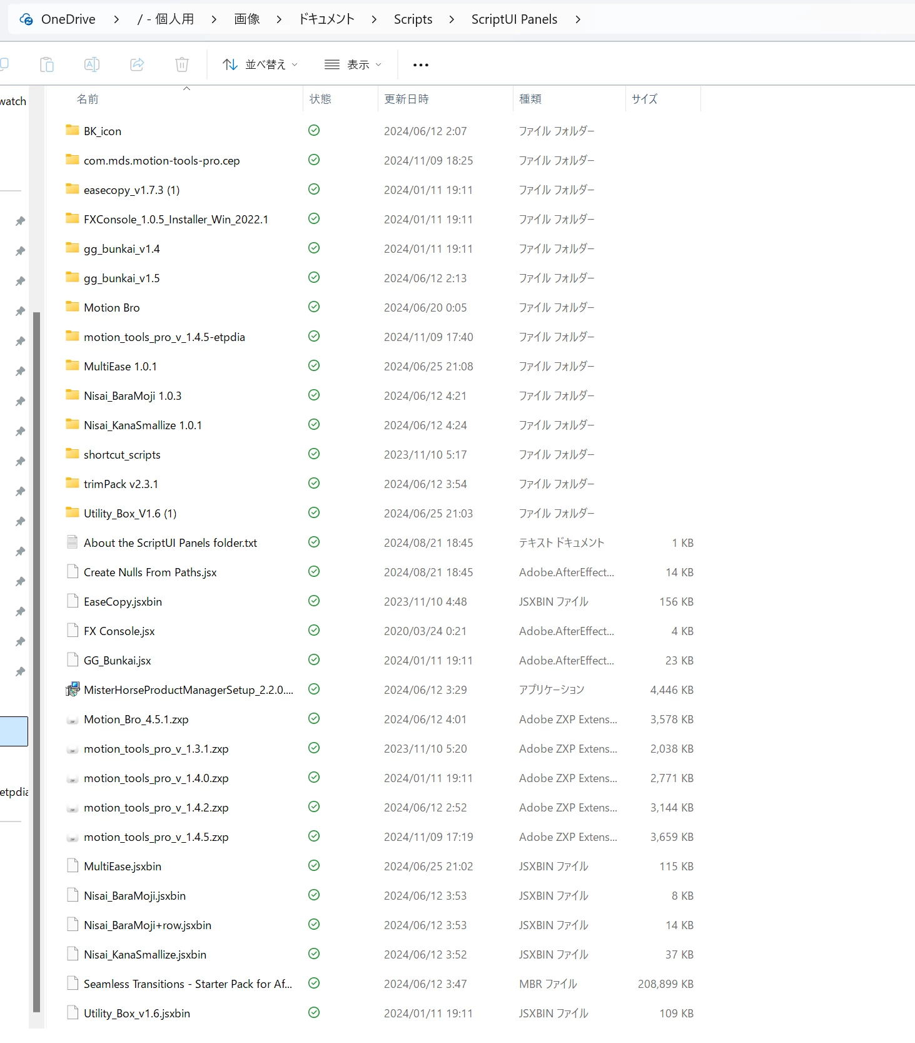The height and width of the screenshot is (1043, 915).
Task: Open the 並べ替え sort dropdown
Action: pyautogui.click(x=260, y=64)
